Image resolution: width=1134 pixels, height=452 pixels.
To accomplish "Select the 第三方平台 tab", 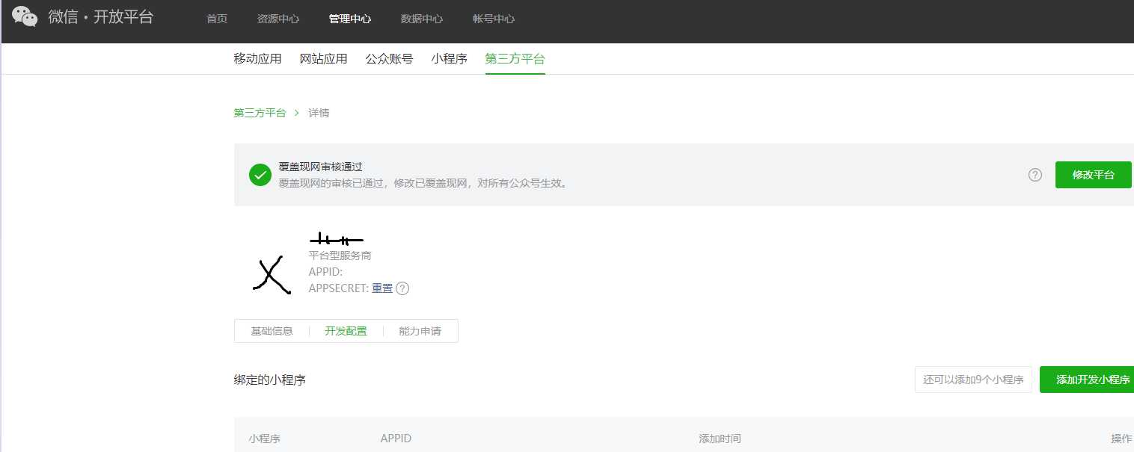I will (x=515, y=59).
